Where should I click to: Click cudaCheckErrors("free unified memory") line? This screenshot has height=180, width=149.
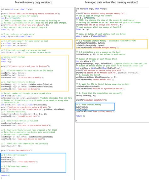(96, 111)
